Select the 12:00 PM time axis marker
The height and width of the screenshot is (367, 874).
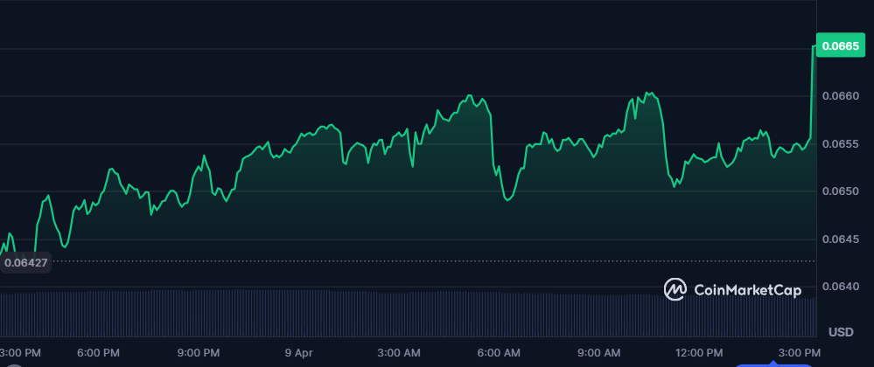[700, 352]
